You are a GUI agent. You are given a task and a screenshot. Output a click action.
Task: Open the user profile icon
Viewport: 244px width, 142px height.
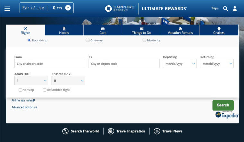click(235, 9)
